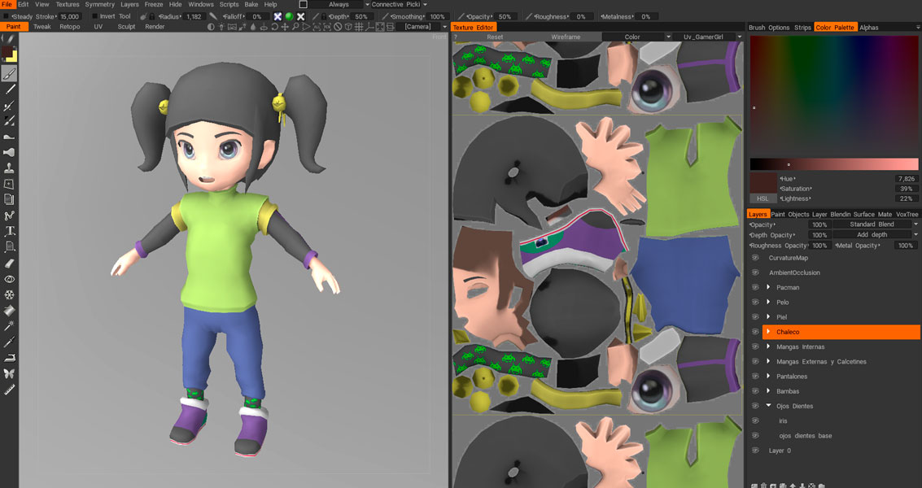922x488 pixels.
Task: Switch to the Retopo room tab
Action: point(69,27)
